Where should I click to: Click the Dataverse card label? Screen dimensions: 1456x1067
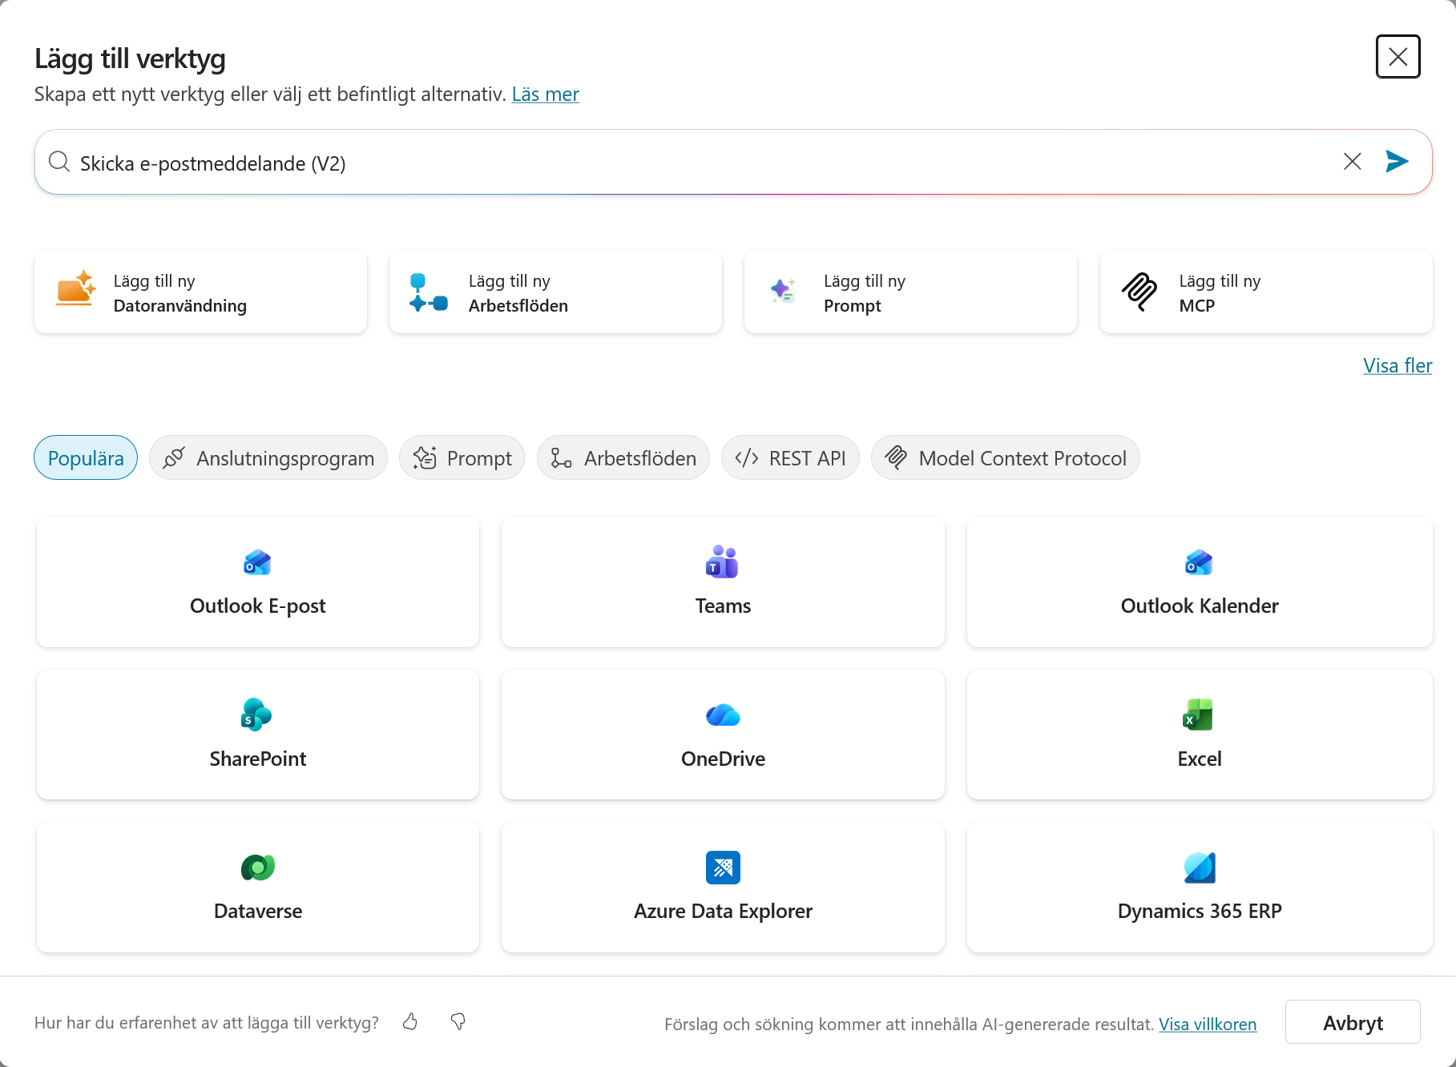(258, 911)
